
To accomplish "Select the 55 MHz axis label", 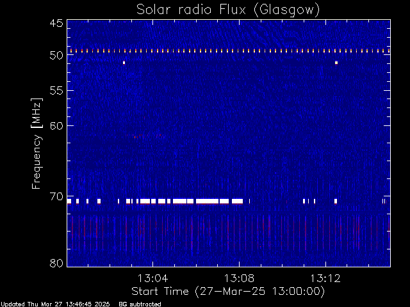I will [56, 91].
